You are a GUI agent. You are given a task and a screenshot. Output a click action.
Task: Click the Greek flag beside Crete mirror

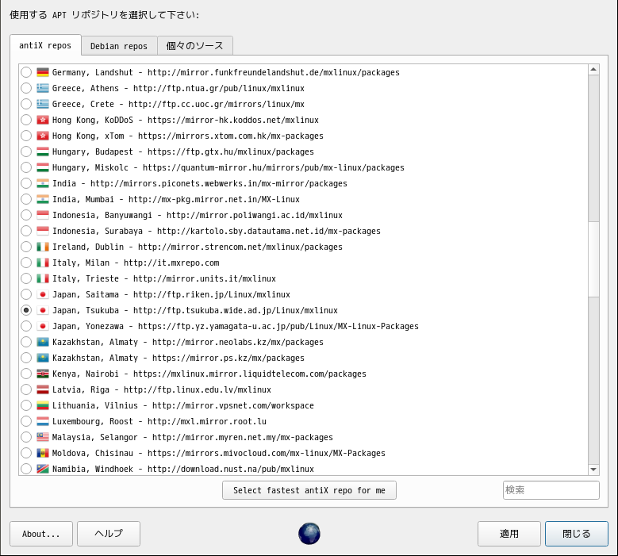coord(43,104)
